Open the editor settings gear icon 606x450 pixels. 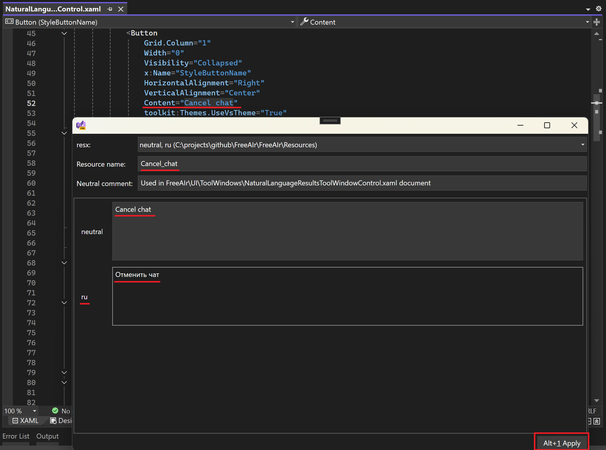[599, 9]
